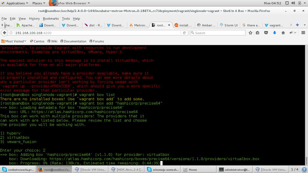Open the Edit menu
The image size is (308, 173).
13,18
